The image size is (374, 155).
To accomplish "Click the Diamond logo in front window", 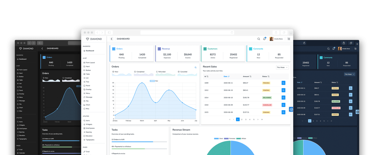I will pos(94,39).
